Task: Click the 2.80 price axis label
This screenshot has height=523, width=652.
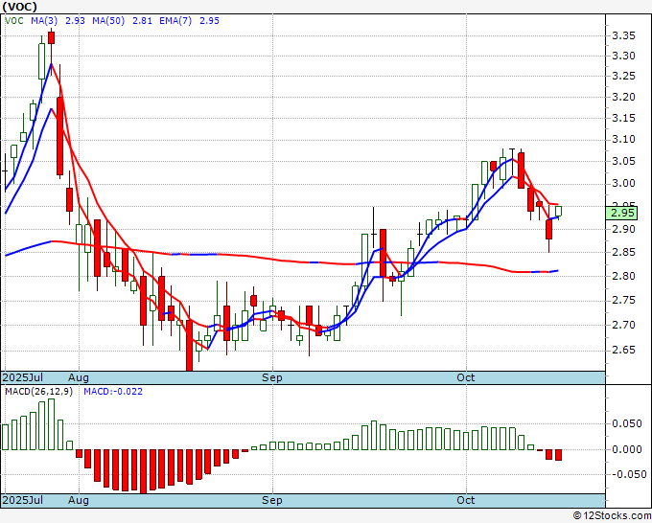Action: 624,276
